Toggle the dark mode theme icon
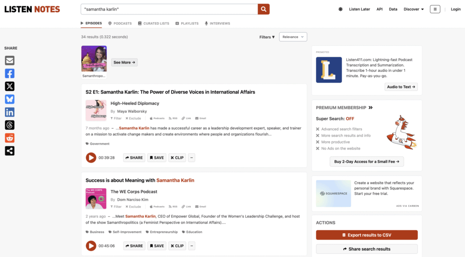 pyautogui.click(x=341, y=9)
